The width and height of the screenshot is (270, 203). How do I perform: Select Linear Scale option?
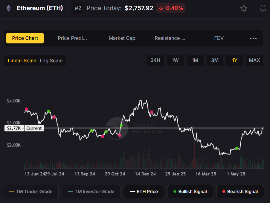point(22,60)
